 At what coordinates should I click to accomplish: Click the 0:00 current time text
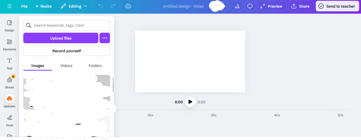[x=179, y=102]
